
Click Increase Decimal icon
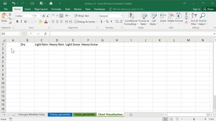(117, 22)
